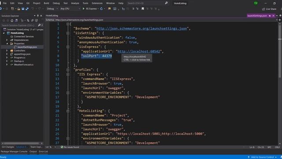Click the Save All toolbar icon

[x=27, y=9]
